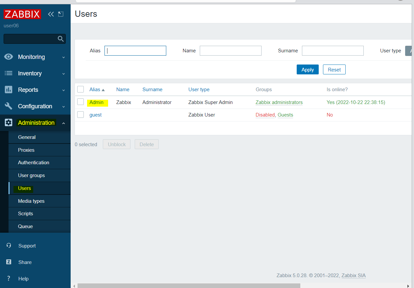Open the Monitoring menu

click(x=31, y=57)
